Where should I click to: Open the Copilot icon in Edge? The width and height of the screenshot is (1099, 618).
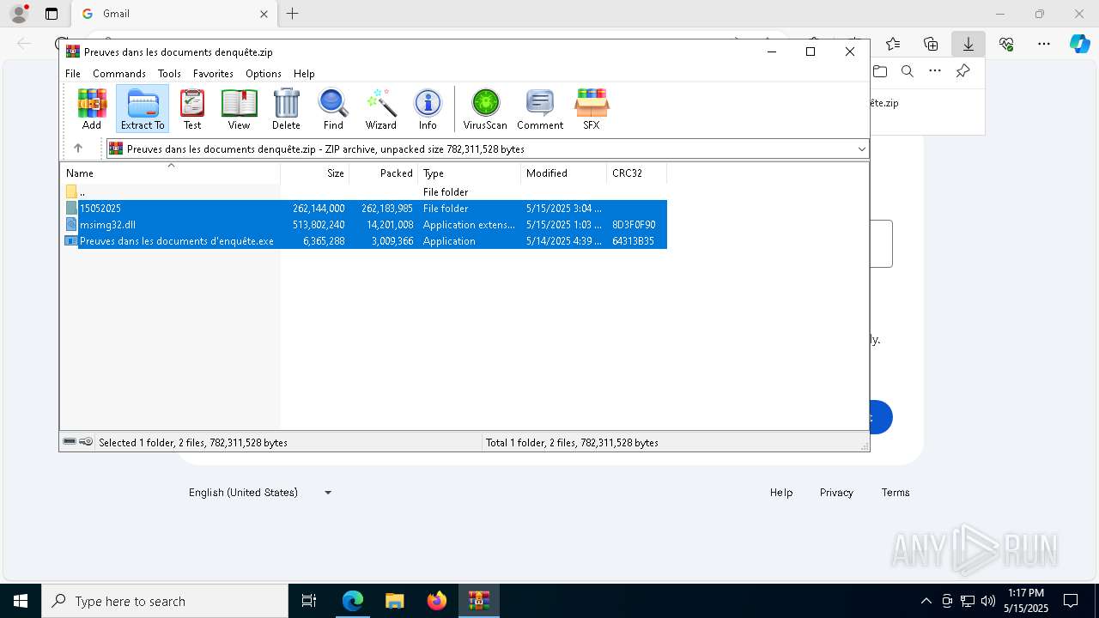click(1079, 44)
